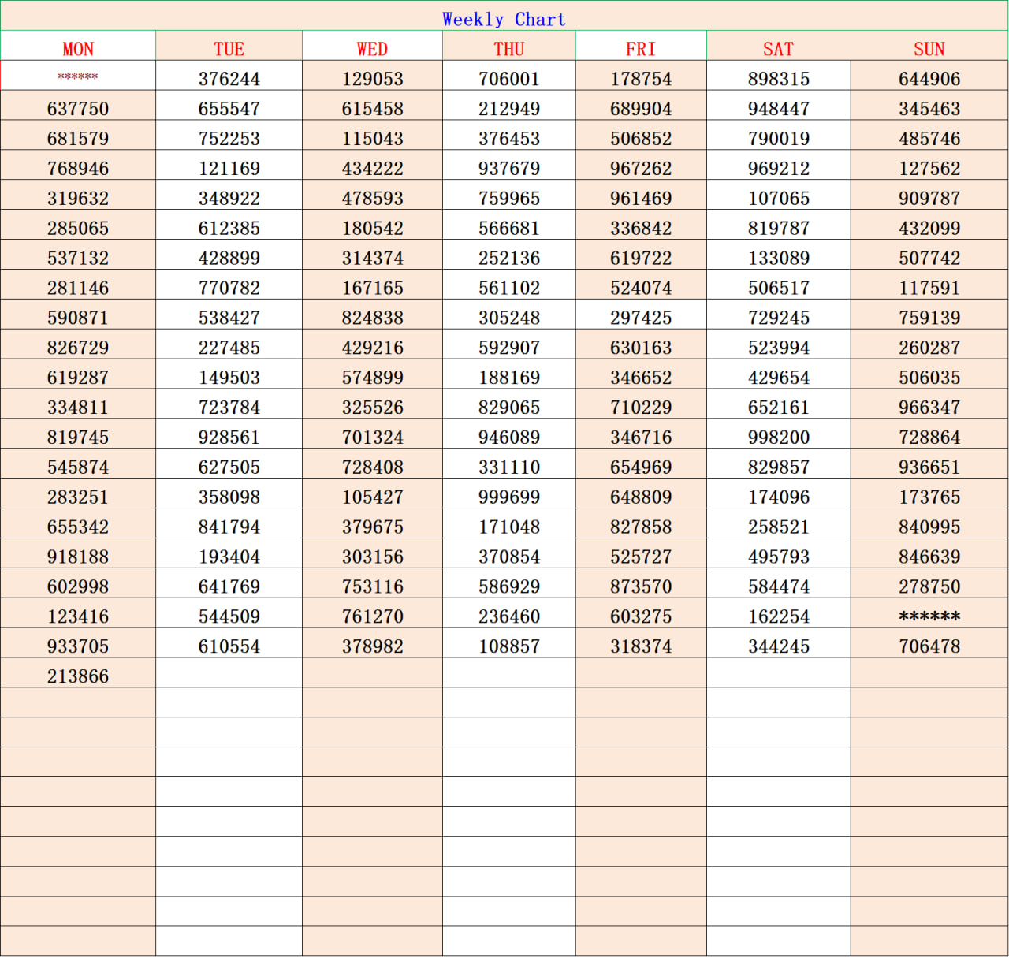Select the MON column header
1009x957 pixels.
(77, 48)
